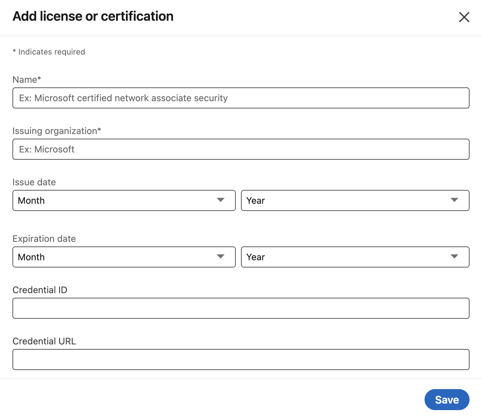Close the Add license or certification dialog
The width and height of the screenshot is (482, 418).
point(464,17)
